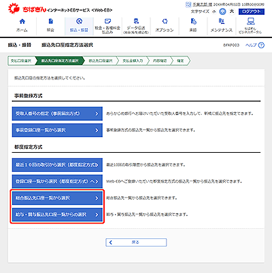Open the 承認 approval icon
The width and height of the screenshot is (272, 273).
click(x=193, y=22)
